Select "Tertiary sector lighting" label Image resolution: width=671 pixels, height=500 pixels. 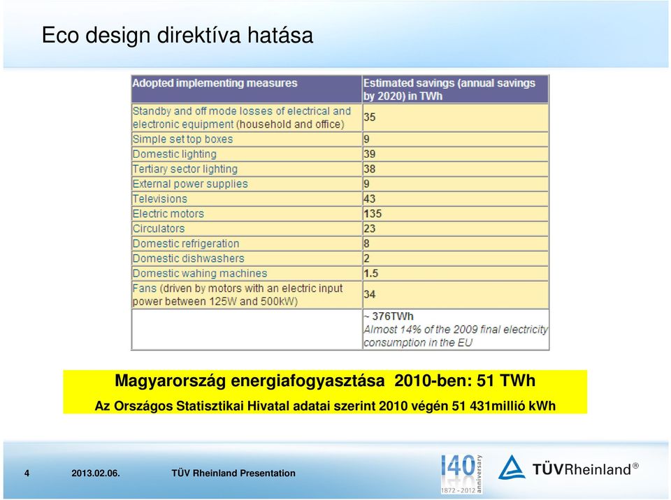coord(185,169)
